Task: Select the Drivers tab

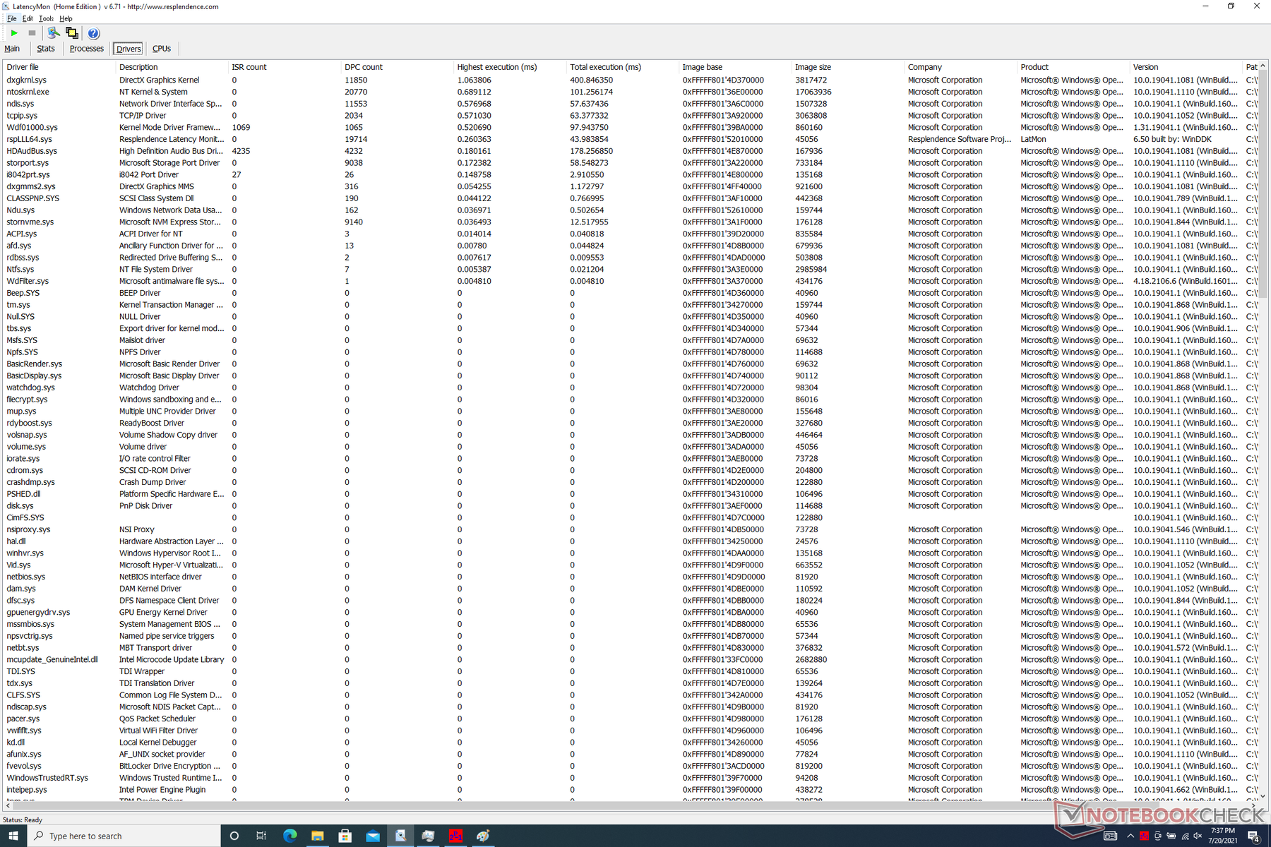Action: tap(129, 49)
